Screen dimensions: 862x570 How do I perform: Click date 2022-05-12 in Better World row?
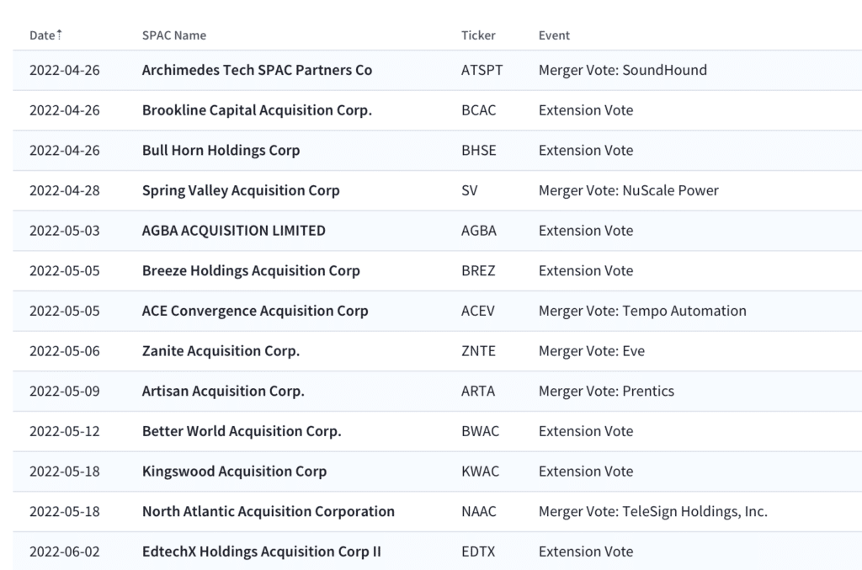coord(65,431)
